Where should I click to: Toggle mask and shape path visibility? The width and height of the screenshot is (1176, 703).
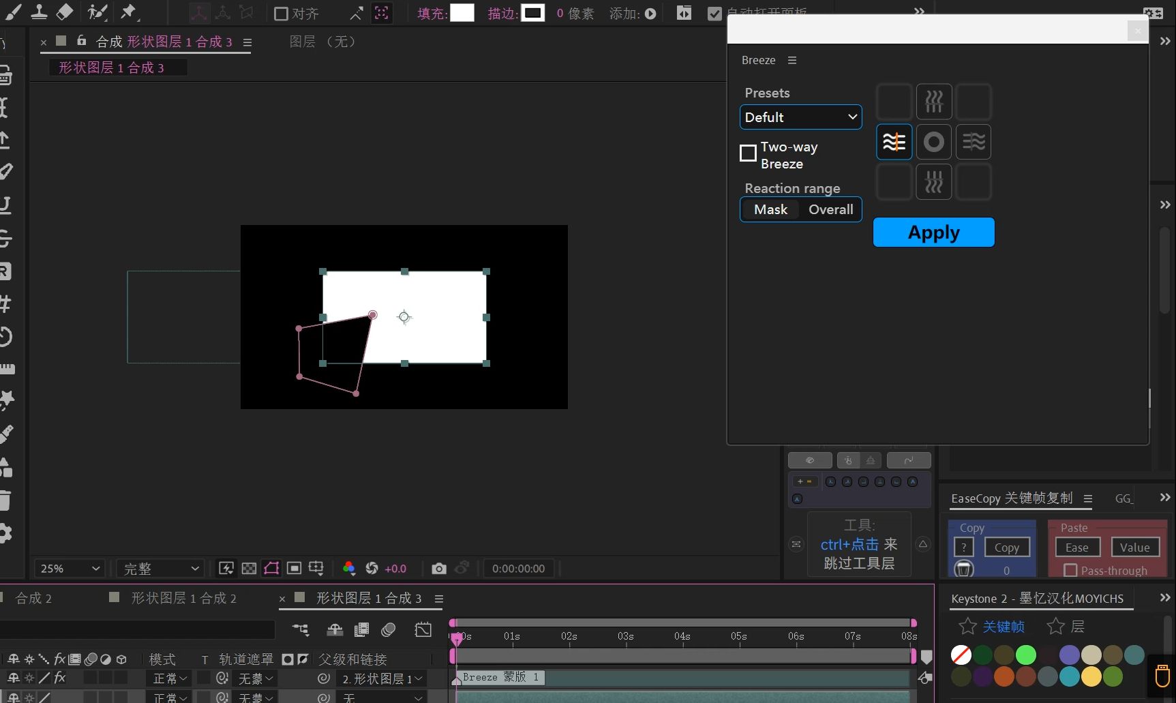[271, 568]
